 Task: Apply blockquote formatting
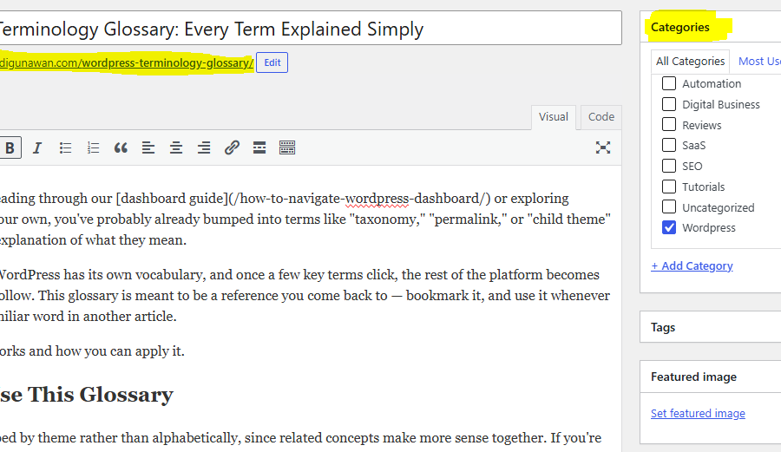121,147
